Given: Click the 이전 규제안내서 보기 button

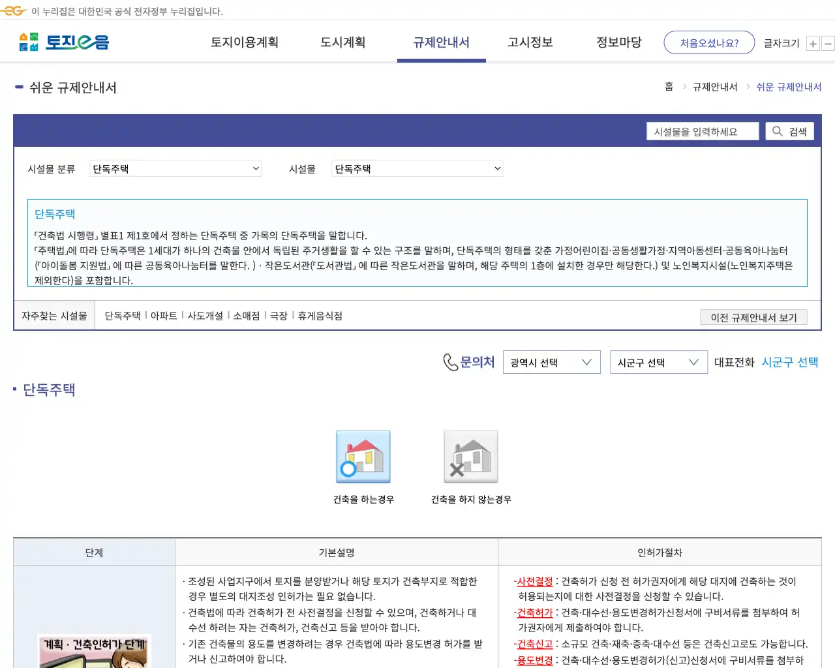Looking at the screenshot, I should pos(753,317).
